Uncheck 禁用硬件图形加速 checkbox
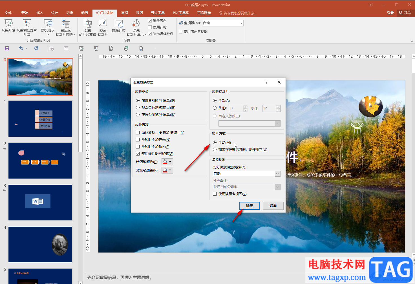 [138, 154]
